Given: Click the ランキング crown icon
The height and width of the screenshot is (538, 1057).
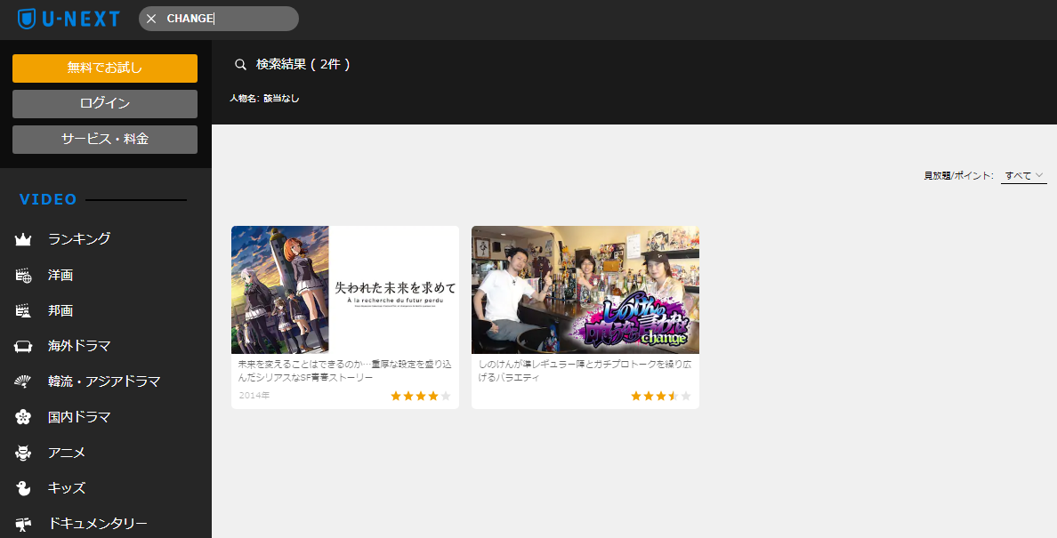Looking at the screenshot, I should tap(24, 239).
